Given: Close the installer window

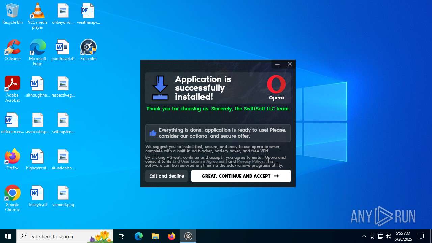Looking at the screenshot, I should [290, 64].
